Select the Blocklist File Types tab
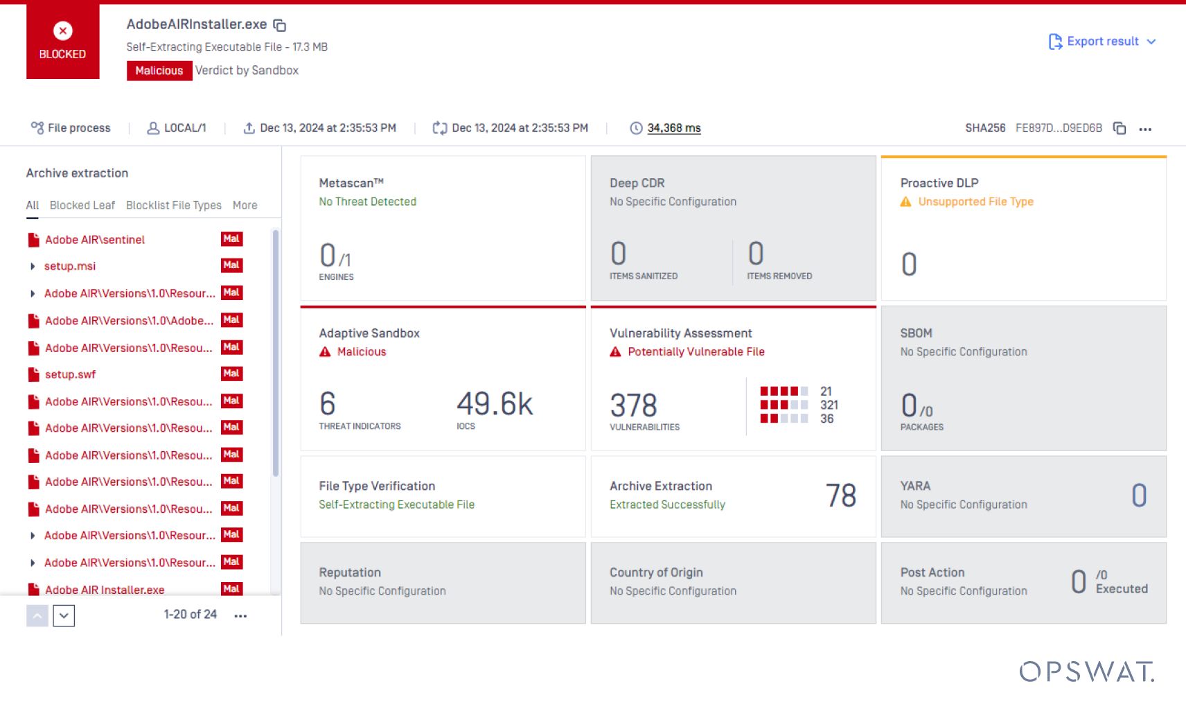 point(173,206)
